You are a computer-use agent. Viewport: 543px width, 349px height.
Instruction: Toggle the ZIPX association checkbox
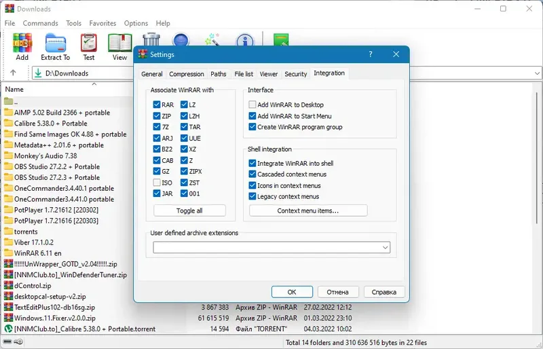click(184, 171)
